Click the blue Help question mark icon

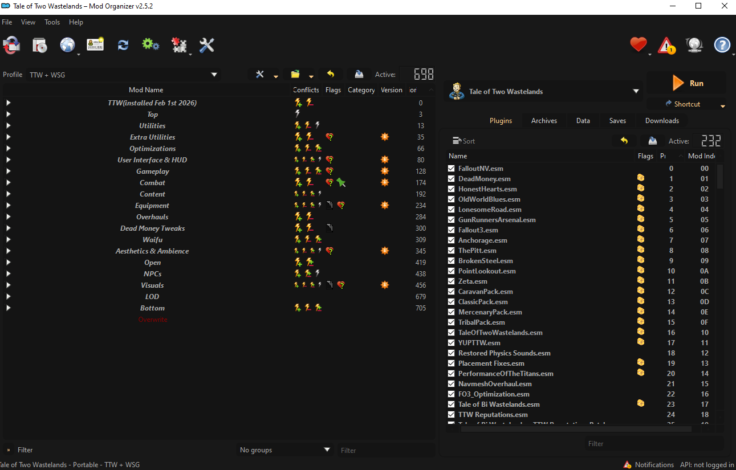click(x=722, y=45)
